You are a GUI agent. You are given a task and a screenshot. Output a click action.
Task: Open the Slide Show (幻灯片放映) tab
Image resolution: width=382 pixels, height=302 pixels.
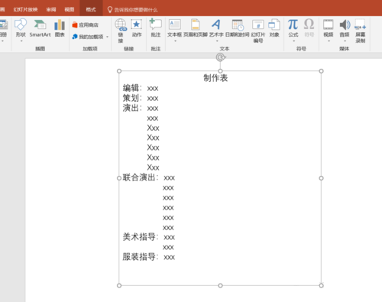pos(25,9)
